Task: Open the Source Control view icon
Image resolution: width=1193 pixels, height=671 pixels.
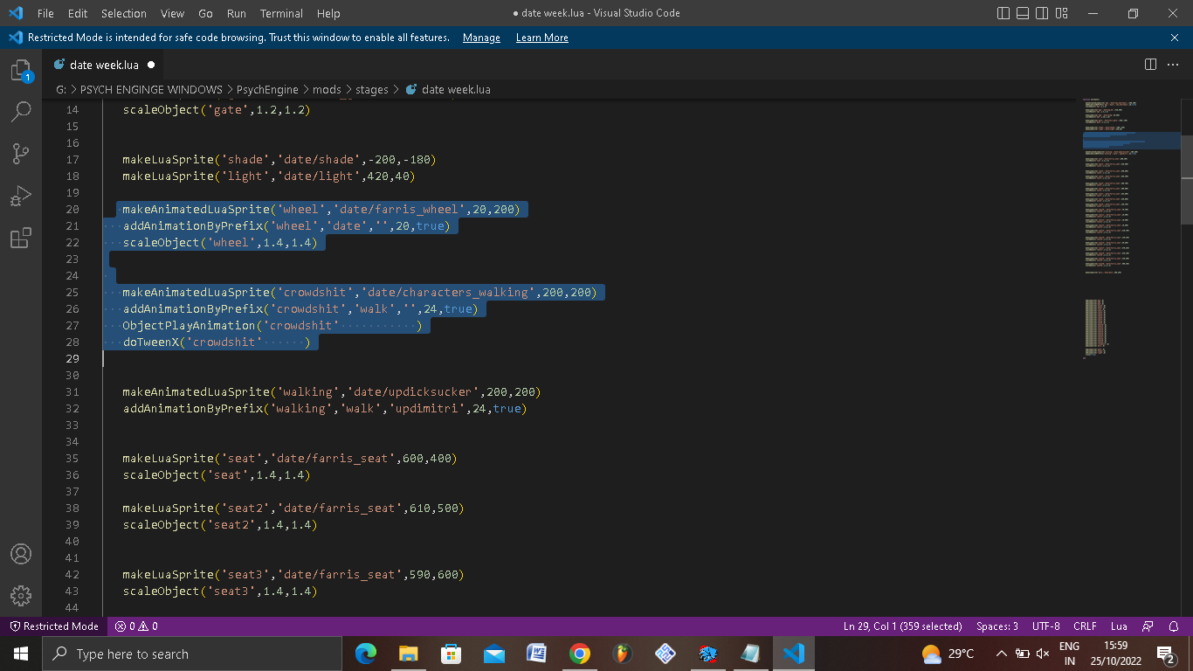Action: pyautogui.click(x=21, y=154)
